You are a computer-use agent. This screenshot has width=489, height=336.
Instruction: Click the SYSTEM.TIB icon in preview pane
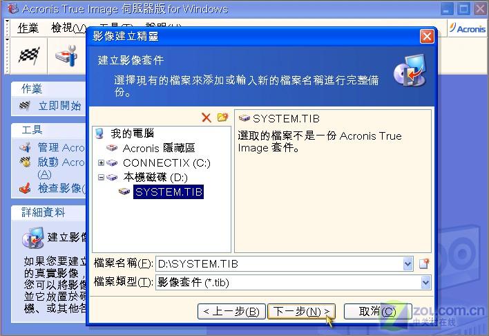pos(245,118)
